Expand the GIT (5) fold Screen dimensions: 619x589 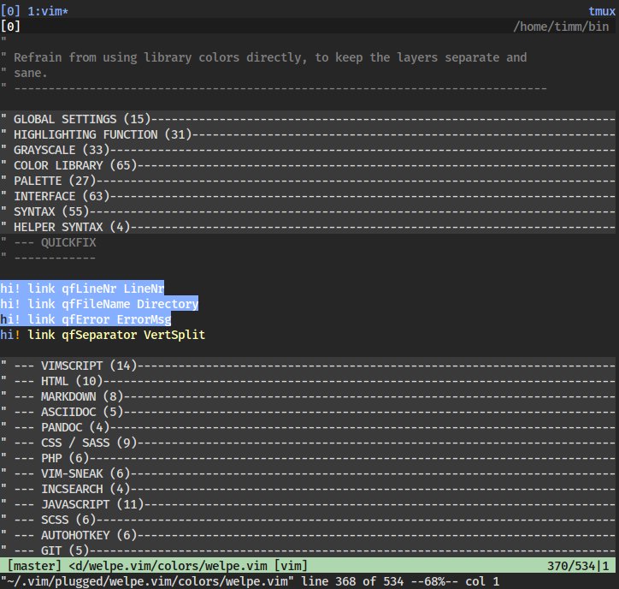tap(308, 550)
